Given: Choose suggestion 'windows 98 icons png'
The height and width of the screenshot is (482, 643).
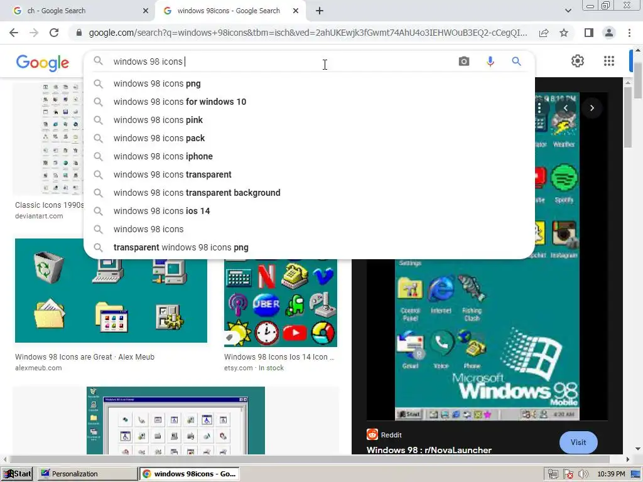Looking at the screenshot, I should pos(309,83).
